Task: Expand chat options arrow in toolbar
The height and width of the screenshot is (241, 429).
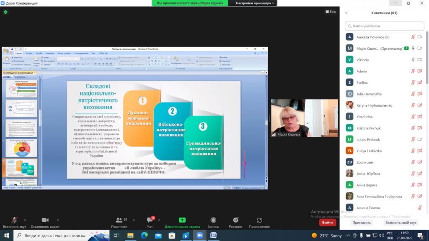Action: click(x=159, y=220)
